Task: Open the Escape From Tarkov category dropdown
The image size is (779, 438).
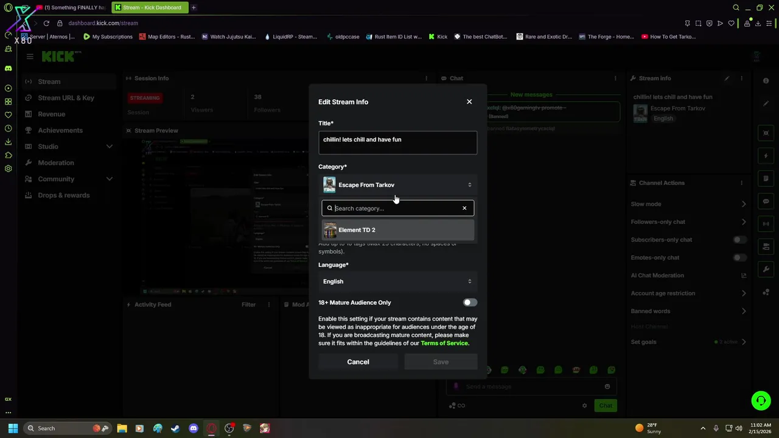Action: coord(397,185)
